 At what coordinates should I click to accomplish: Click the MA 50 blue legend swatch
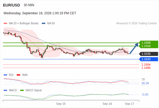click(x=44, y=23)
